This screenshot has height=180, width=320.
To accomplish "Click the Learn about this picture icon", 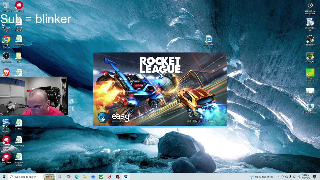I will coord(310,8).
